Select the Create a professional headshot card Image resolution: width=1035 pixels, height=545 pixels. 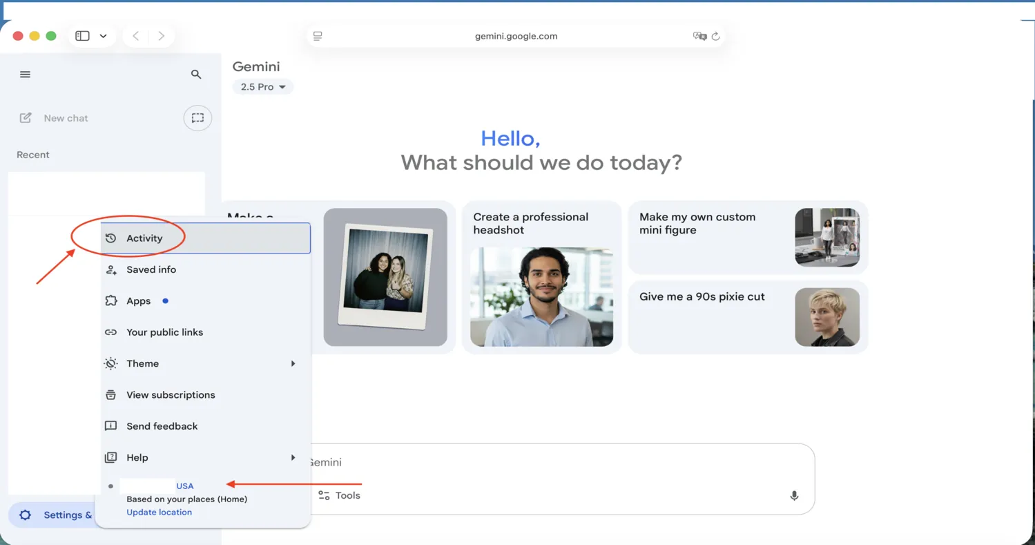tap(541, 276)
